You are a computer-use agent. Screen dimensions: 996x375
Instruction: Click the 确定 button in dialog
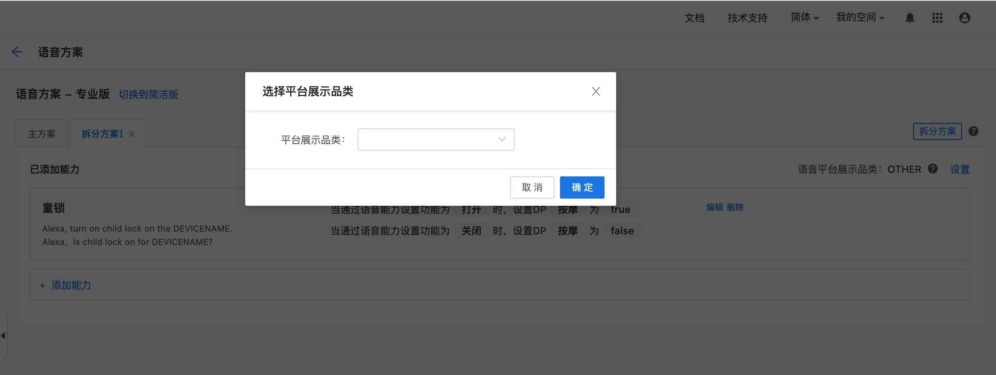coord(582,187)
